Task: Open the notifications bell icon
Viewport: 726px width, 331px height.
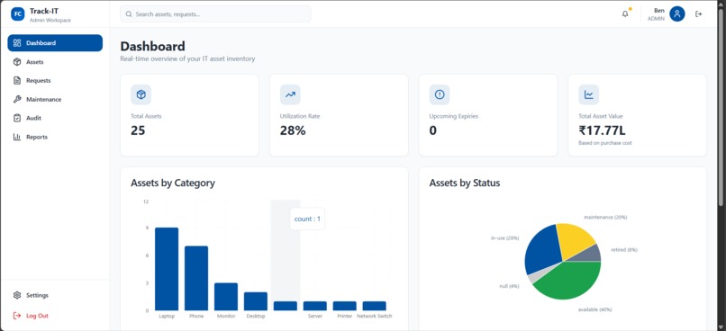Action: pyautogui.click(x=625, y=13)
